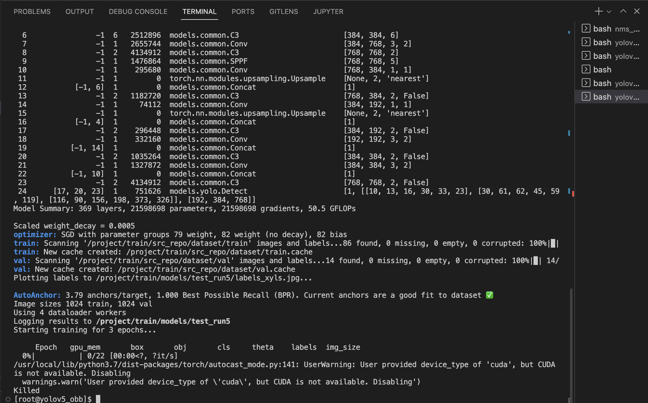
Task: Click the parameter count '751626'
Action: tap(148, 191)
